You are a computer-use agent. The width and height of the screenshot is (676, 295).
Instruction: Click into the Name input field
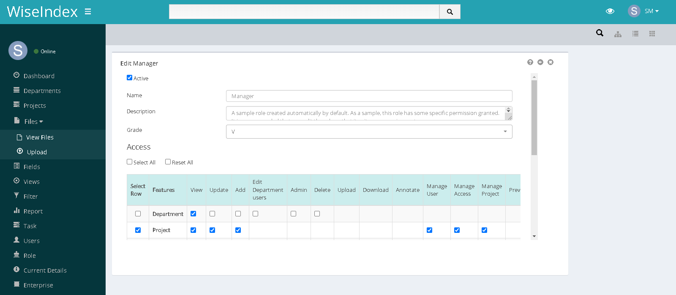[369, 96]
